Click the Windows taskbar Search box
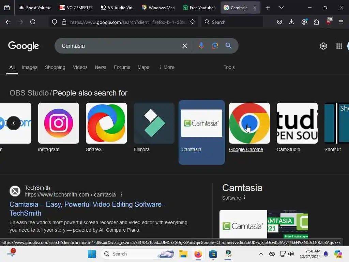349x262 pixels. pos(138,254)
